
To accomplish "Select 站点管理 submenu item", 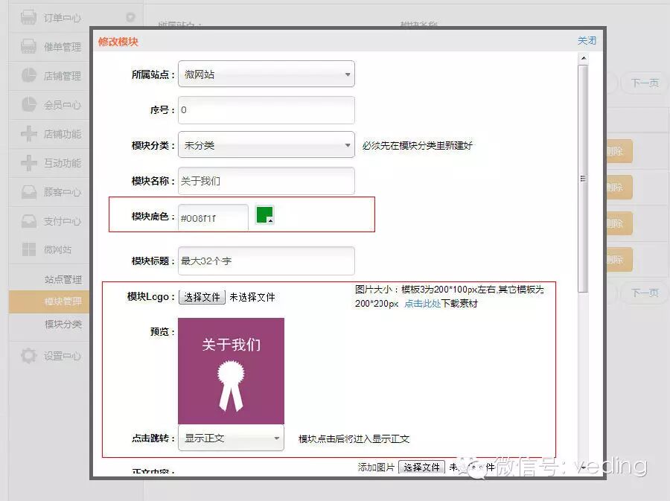I will [x=63, y=279].
